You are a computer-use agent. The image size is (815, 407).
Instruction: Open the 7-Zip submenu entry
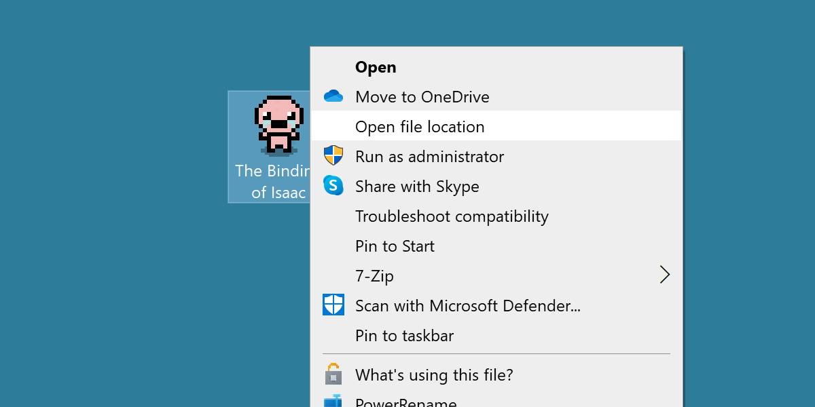coord(496,275)
